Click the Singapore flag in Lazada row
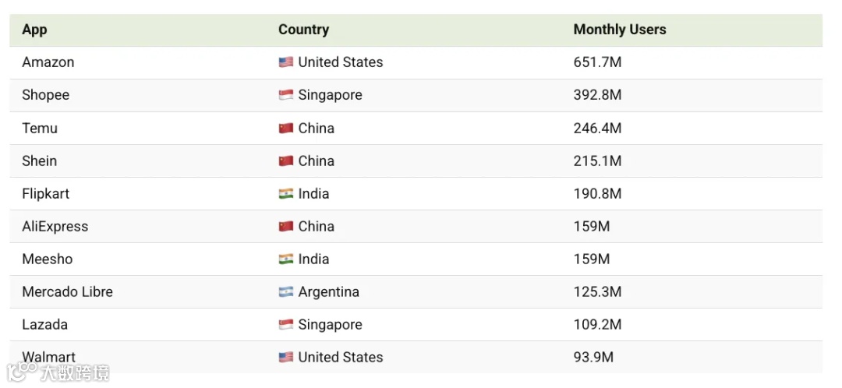This screenshot has height=388, width=842. tap(286, 325)
